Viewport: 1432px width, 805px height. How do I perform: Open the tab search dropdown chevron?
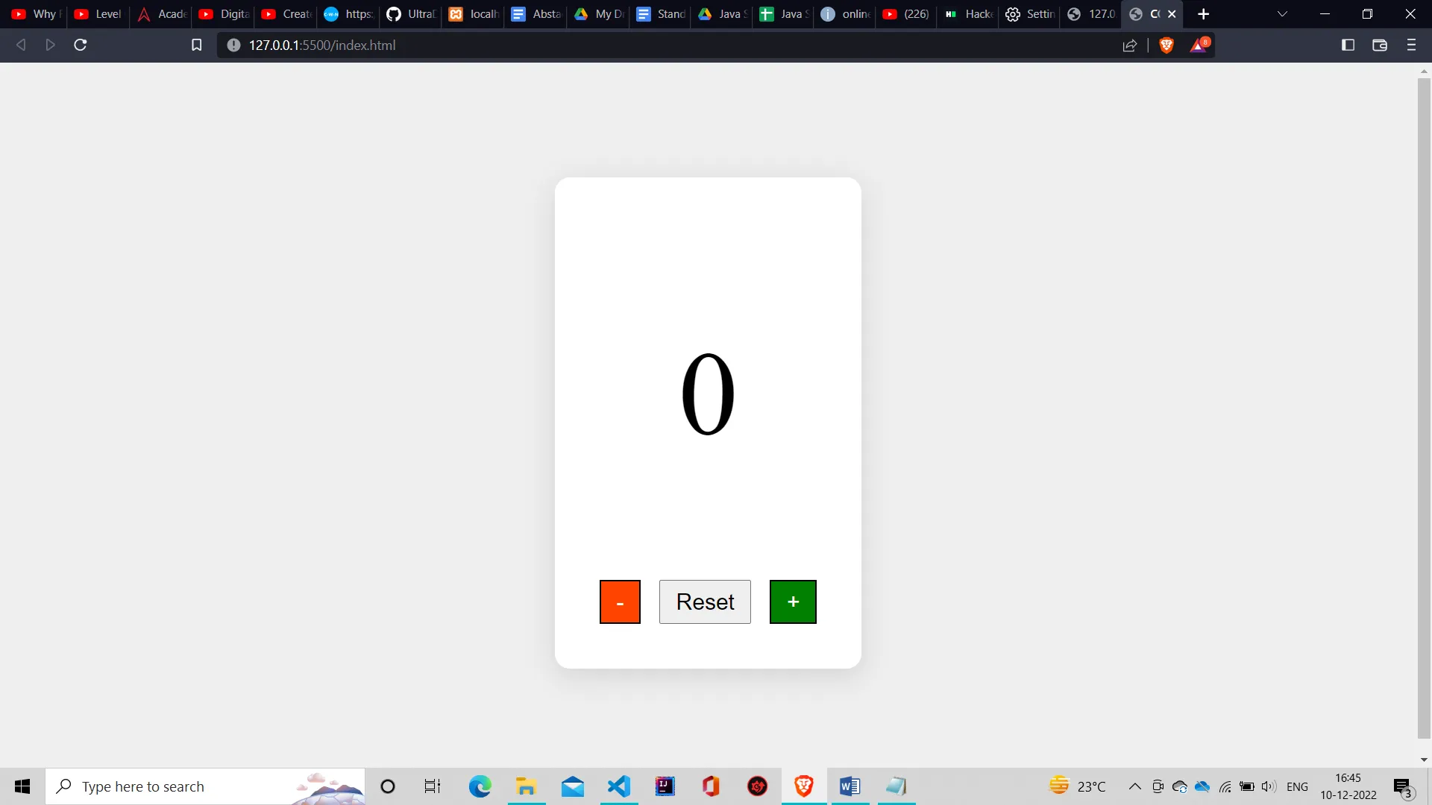(1282, 13)
